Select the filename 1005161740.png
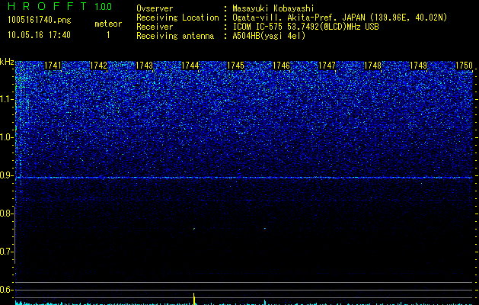Image resolution: width=479 pixels, height=305 pixels. coord(39,20)
